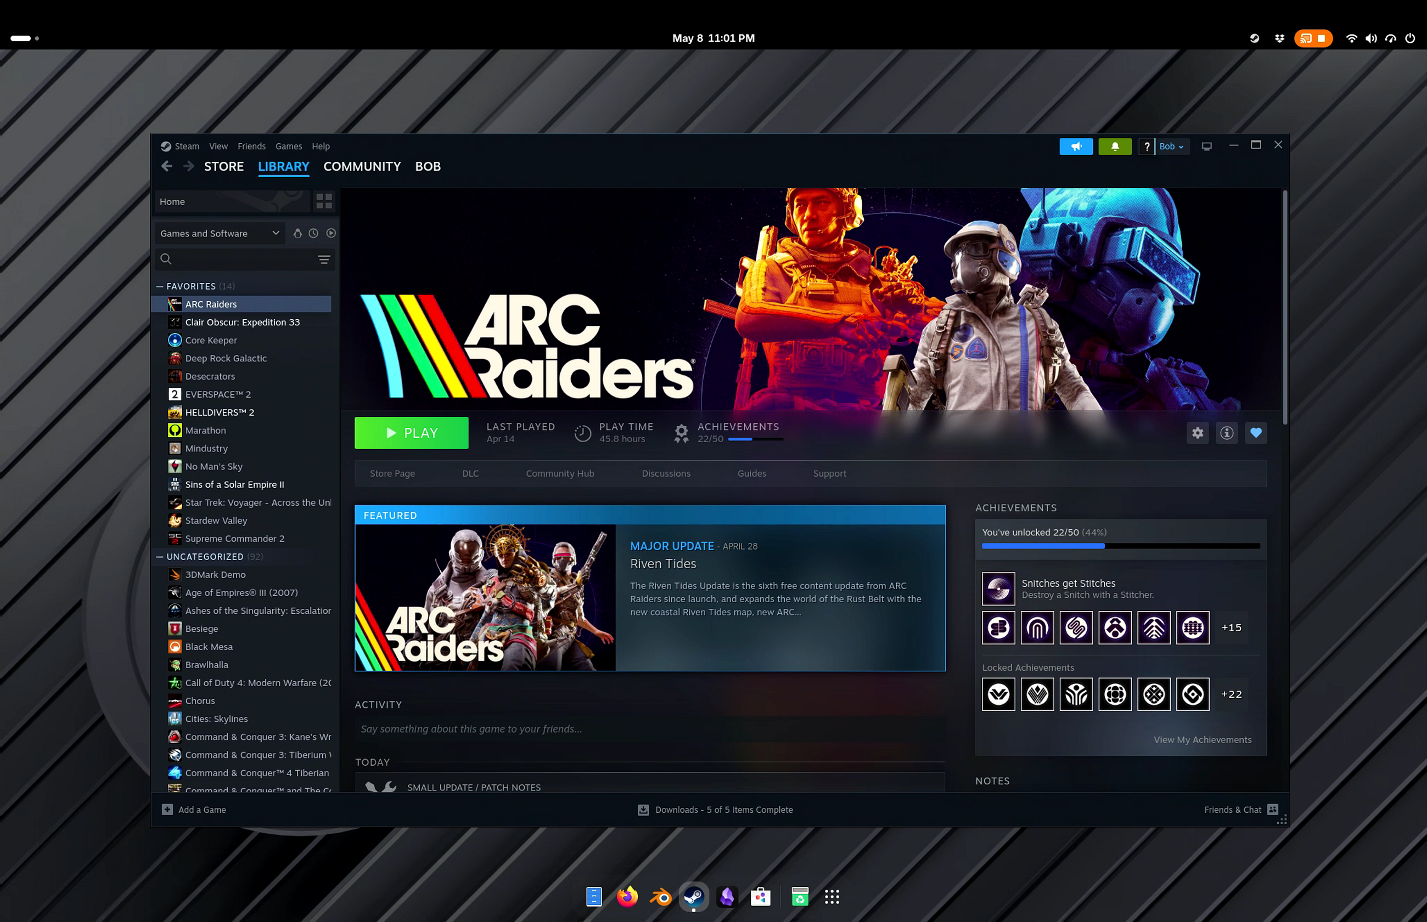Toggle ARC Raiders favorite heart

click(x=1256, y=433)
